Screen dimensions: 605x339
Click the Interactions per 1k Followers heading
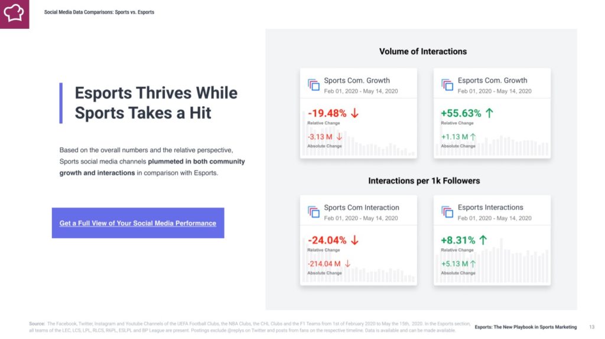(424, 180)
